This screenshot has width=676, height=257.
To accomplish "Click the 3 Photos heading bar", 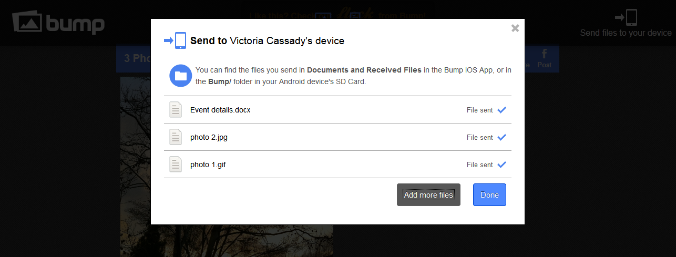I will point(134,58).
